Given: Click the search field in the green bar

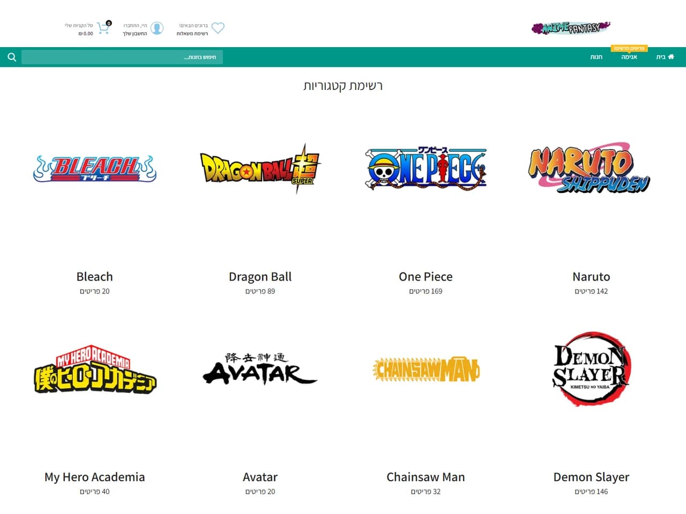Looking at the screenshot, I should tap(122, 57).
